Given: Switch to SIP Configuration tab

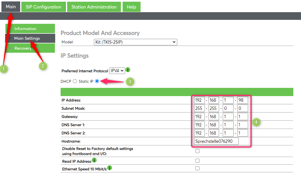Looking at the screenshot, I should [x=44, y=7].
